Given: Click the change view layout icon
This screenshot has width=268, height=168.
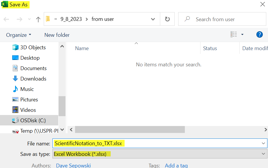Looking at the screenshot, I should pos(235,34).
